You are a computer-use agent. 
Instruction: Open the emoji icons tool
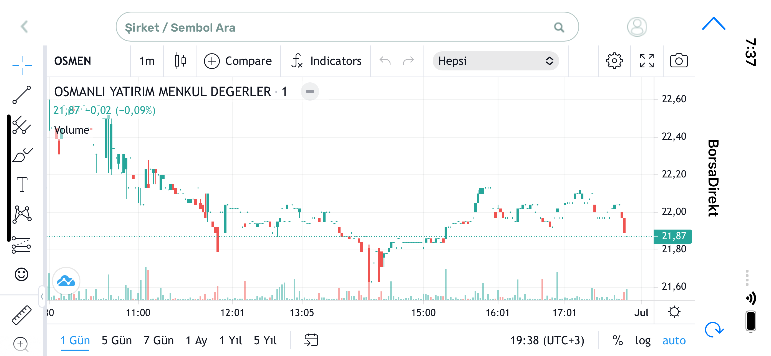(x=22, y=274)
